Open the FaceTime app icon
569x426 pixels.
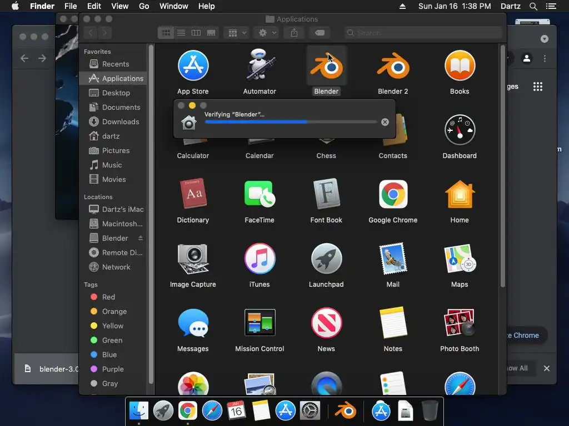[x=259, y=194]
